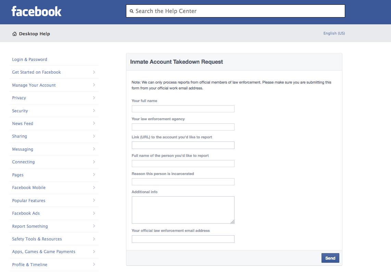Viewport: 391px width, 273px height.
Task: Click the Desktop Help home icon
Action: pyautogui.click(x=14, y=34)
